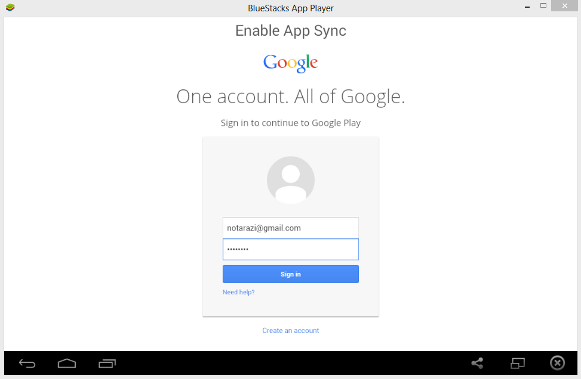Click the BlueStacks App Player title text
The height and width of the screenshot is (379, 581).
[290, 8]
